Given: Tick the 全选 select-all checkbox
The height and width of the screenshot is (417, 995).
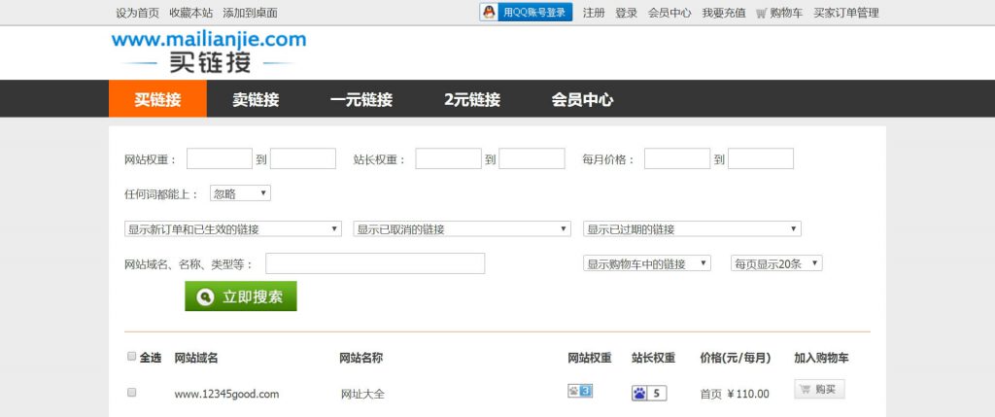Looking at the screenshot, I should coord(132,357).
